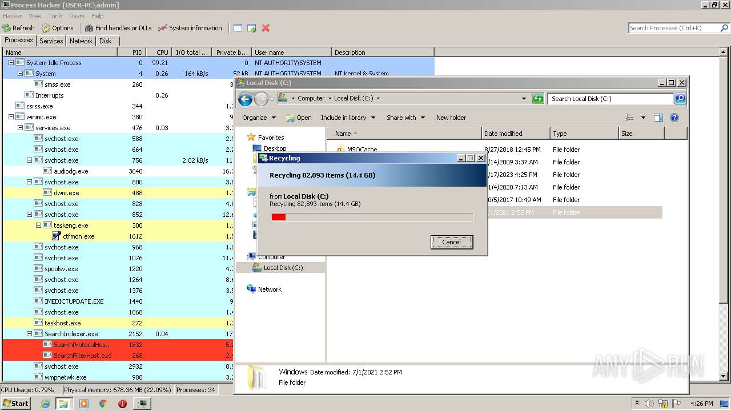
Task: Open the Users menu
Action: (77, 16)
